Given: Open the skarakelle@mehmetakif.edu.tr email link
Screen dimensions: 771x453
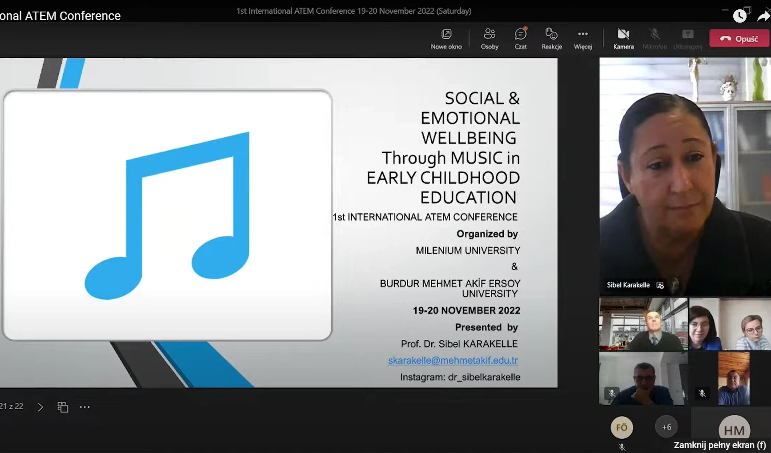Looking at the screenshot, I should (x=453, y=360).
